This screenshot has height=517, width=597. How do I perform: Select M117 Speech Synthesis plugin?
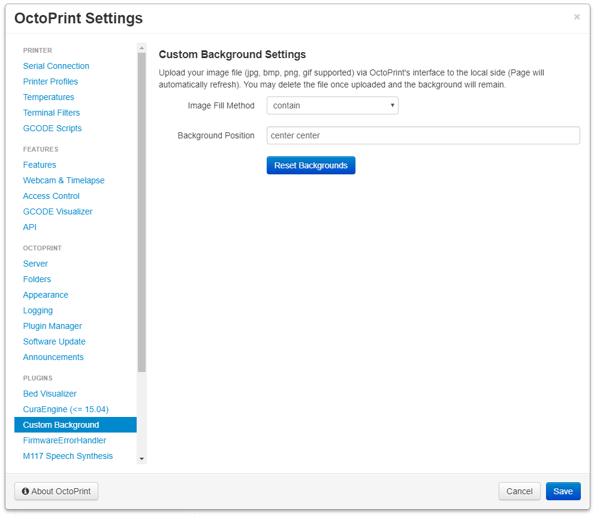point(68,456)
